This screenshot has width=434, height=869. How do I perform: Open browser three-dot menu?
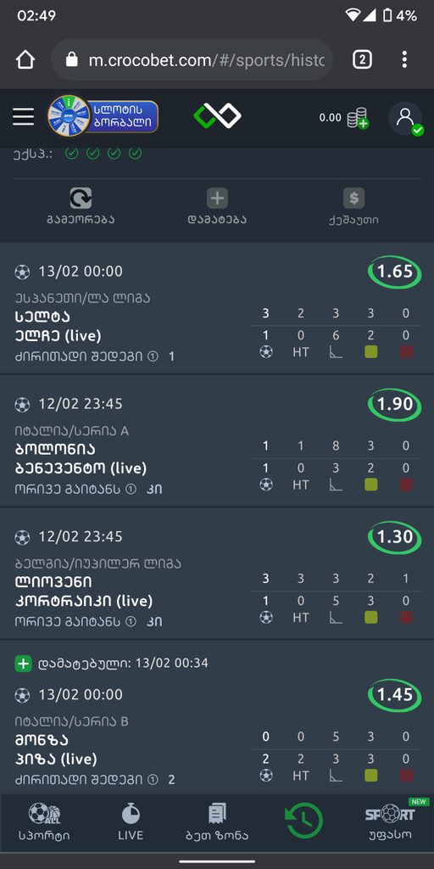click(404, 59)
